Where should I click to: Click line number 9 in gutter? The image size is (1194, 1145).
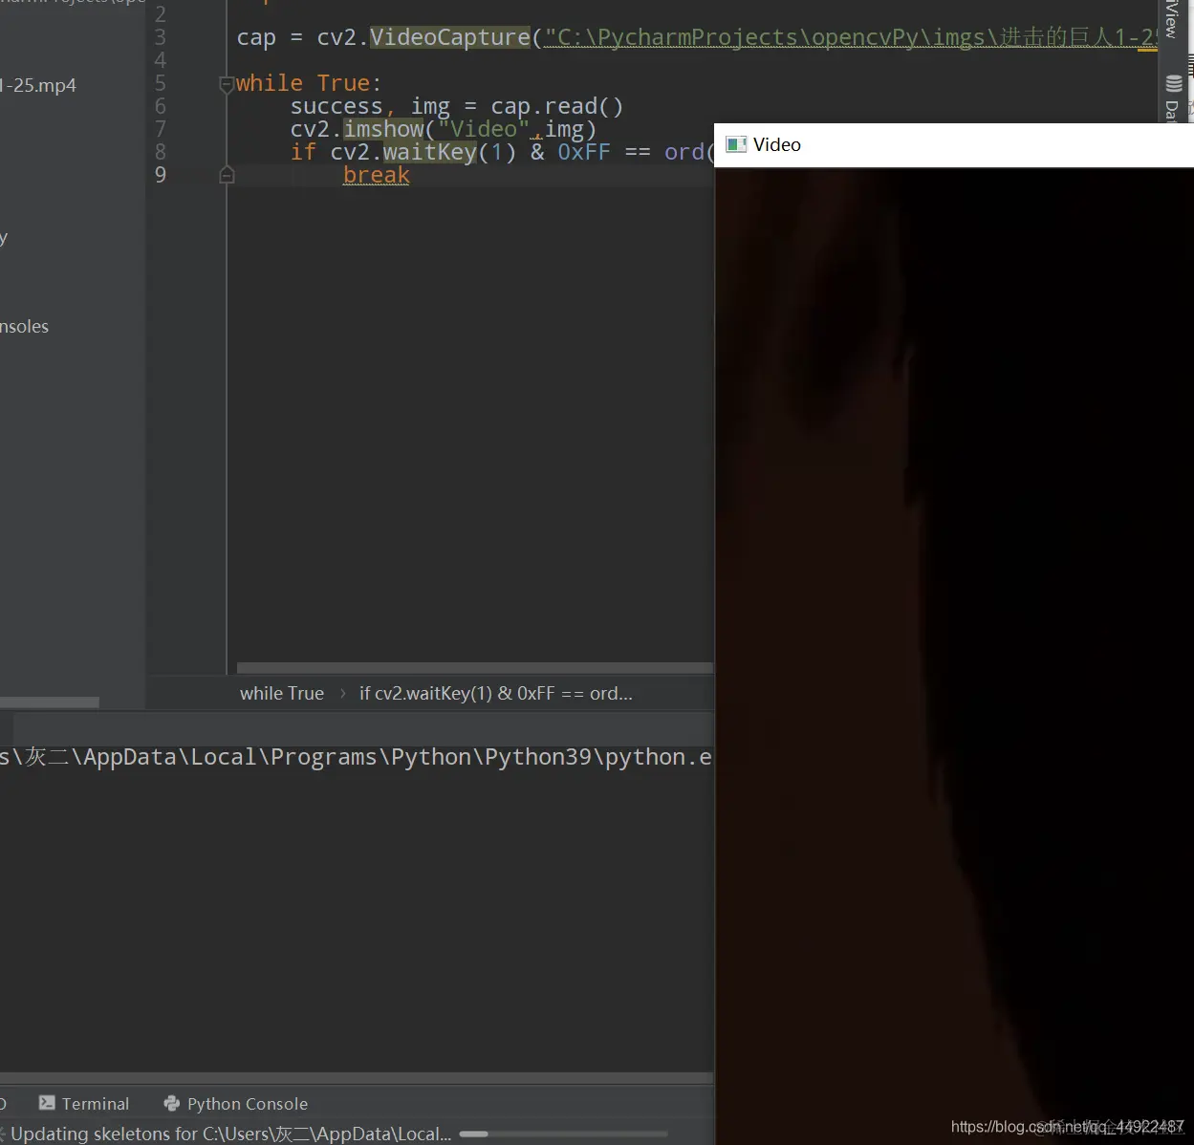click(x=161, y=175)
